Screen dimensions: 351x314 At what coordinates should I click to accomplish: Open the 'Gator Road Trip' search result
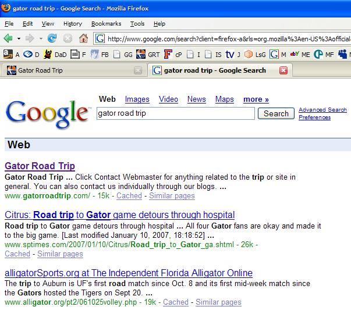(40, 166)
